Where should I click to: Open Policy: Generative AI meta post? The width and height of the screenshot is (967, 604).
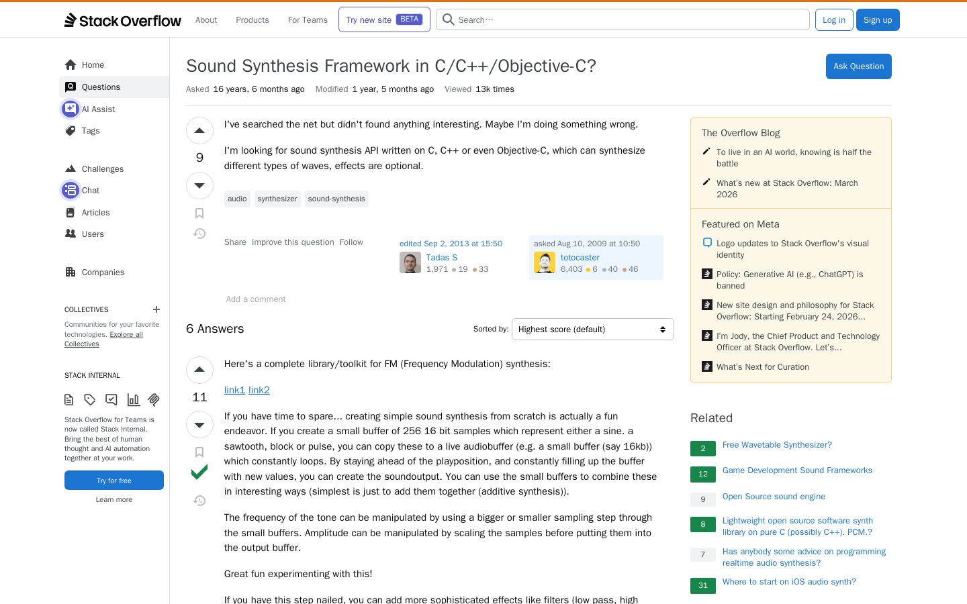click(790, 280)
